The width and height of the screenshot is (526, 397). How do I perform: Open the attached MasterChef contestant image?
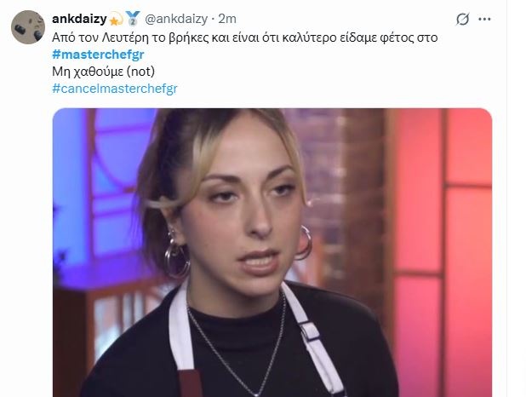272,252
